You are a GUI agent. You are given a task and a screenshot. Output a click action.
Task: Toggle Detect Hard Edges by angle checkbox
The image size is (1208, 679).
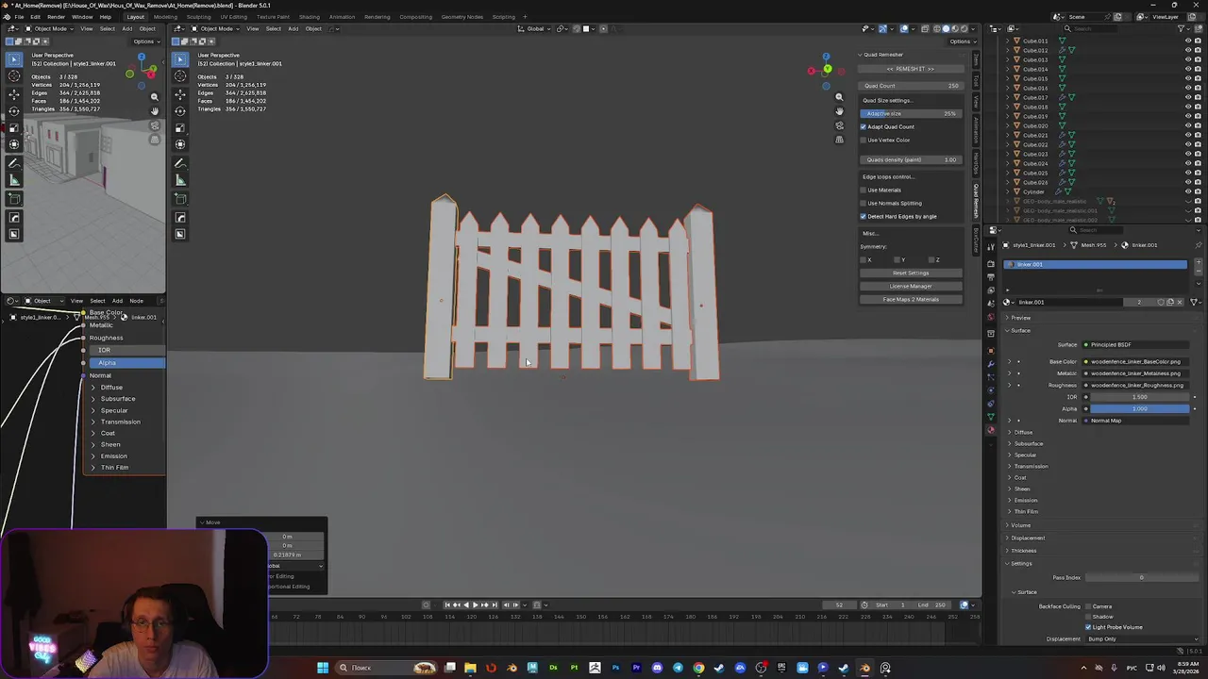864,216
